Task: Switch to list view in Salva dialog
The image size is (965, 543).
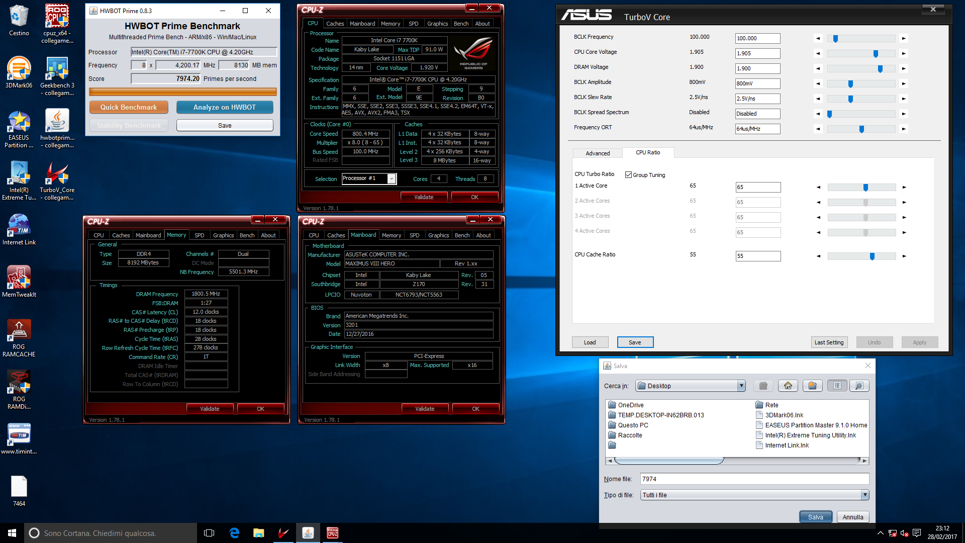Action: click(x=837, y=386)
